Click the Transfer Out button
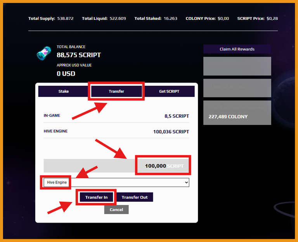Screen dimensions: 298x242 135,197
